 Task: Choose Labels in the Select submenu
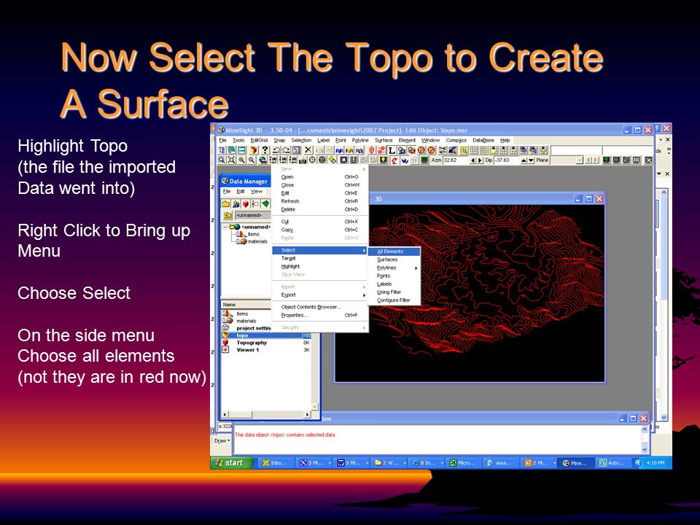coord(394,284)
